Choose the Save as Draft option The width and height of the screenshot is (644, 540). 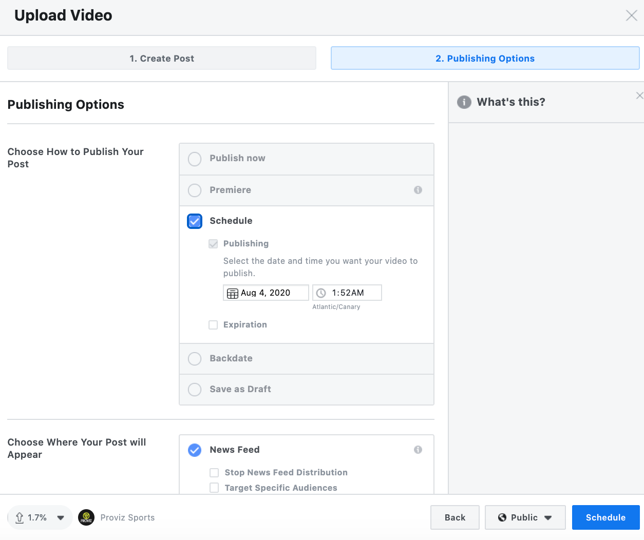pos(195,390)
